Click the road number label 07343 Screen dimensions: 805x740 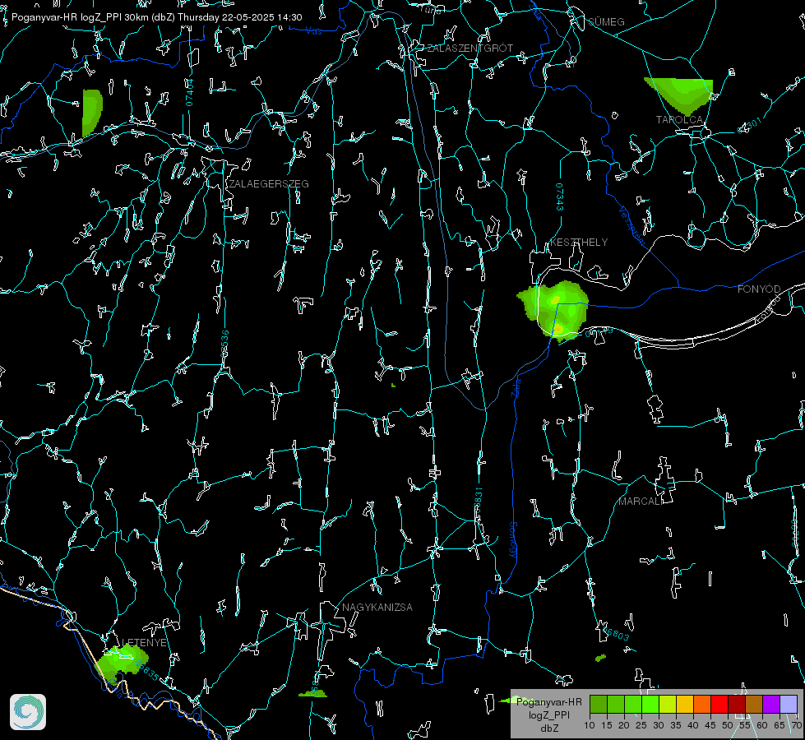(560, 197)
